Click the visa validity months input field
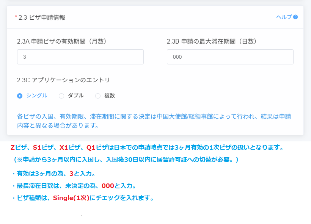311x224 pixels. click(80, 57)
